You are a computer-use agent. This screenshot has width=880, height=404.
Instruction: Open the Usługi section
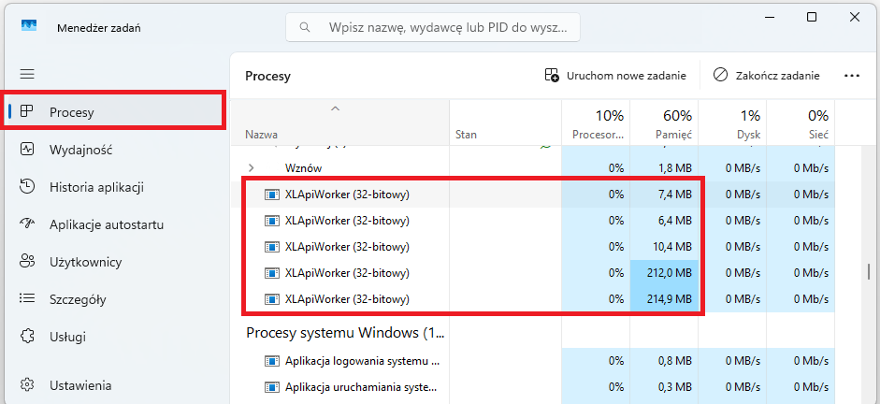click(116, 338)
